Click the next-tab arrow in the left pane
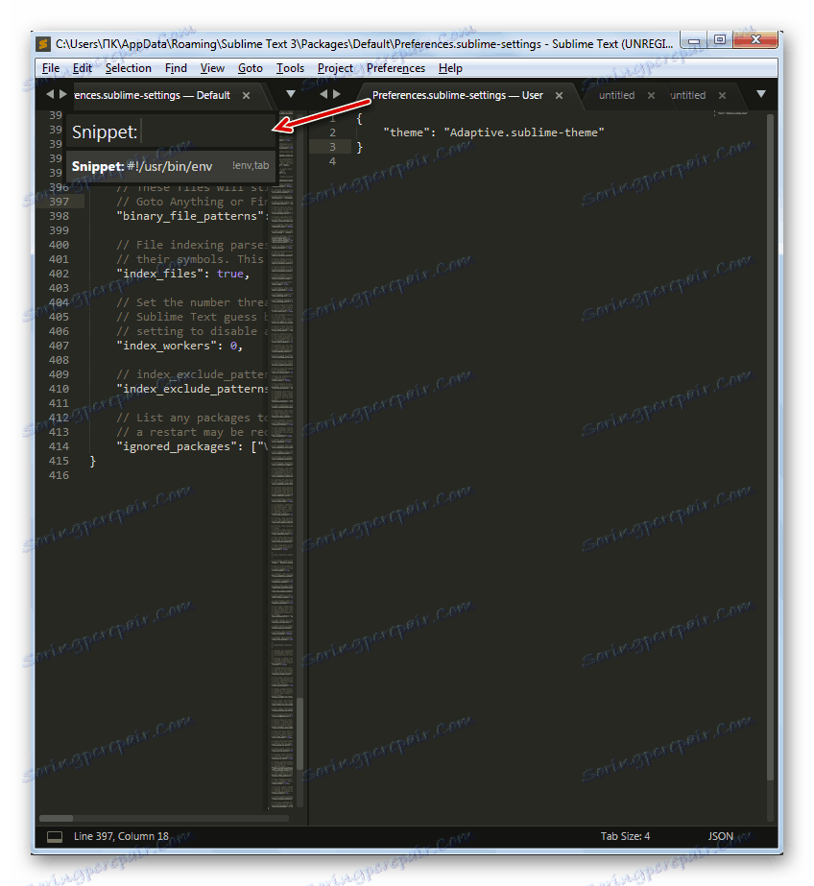This screenshot has width=814, height=886. (62, 95)
